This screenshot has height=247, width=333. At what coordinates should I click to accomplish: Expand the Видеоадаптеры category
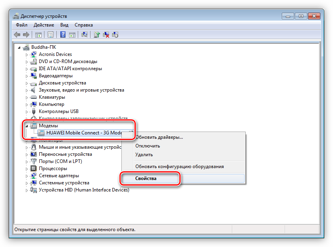coord(27,76)
